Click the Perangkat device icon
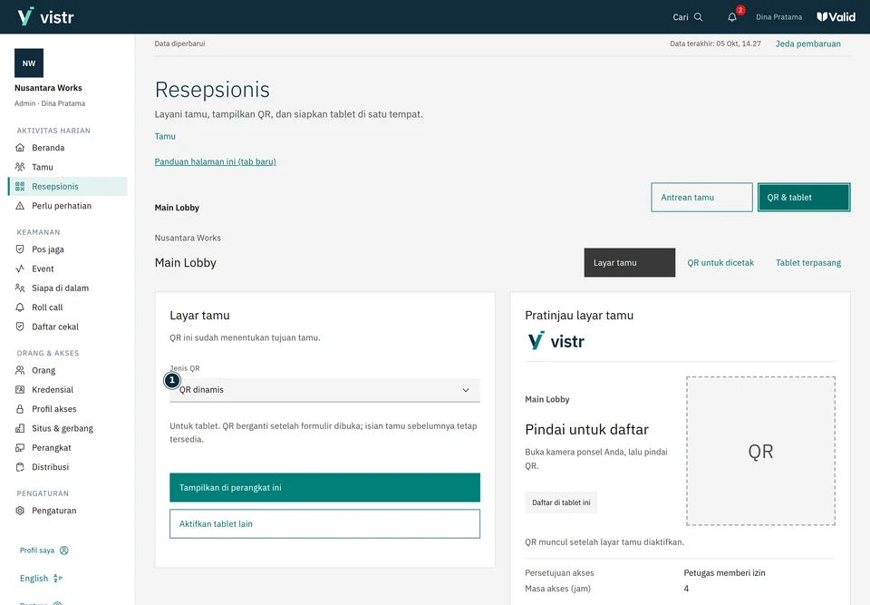 (20, 448)
